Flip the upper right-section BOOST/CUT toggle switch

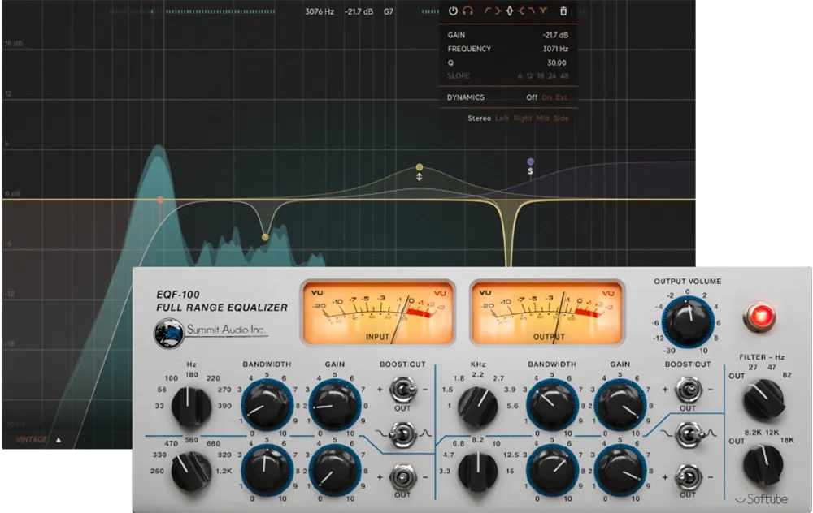688,390
